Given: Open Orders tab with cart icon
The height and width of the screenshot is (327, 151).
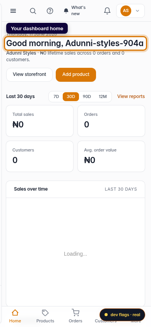Looking at the screenshot, I should tap(75, 316).
